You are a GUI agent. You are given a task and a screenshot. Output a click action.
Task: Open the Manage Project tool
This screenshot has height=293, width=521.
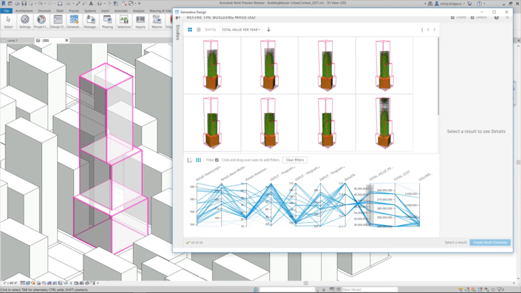tap(90, 22)
